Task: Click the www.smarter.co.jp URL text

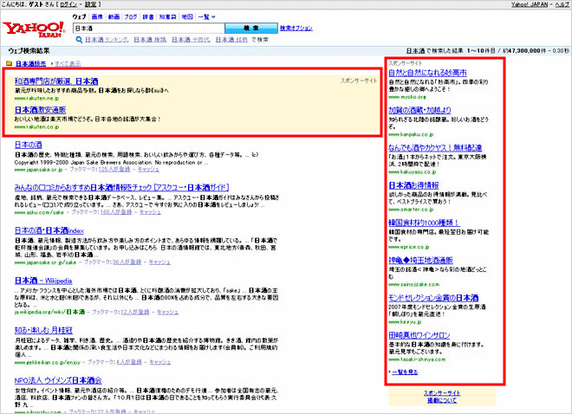Action: point(411,210)
